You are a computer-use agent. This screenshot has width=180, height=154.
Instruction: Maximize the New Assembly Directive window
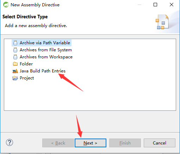pyautogui.click(x=155, y=5)
